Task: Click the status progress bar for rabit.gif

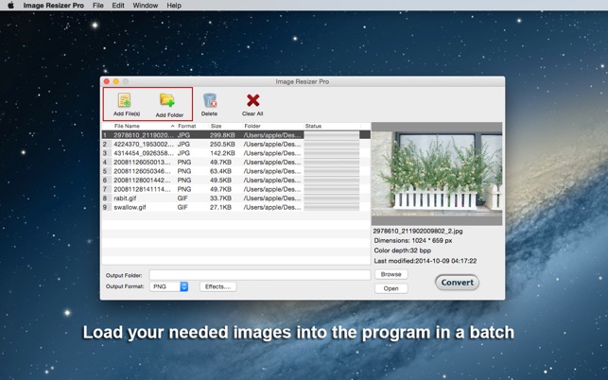Action: tap(332, 199)
